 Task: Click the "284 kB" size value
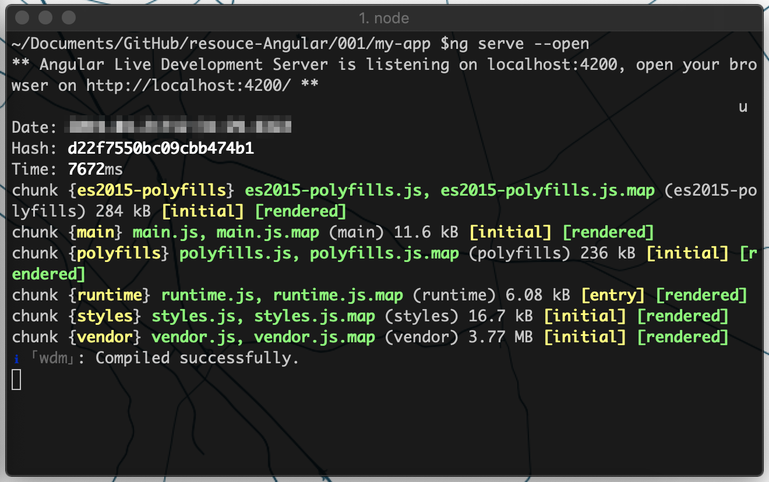click(124, 211)
